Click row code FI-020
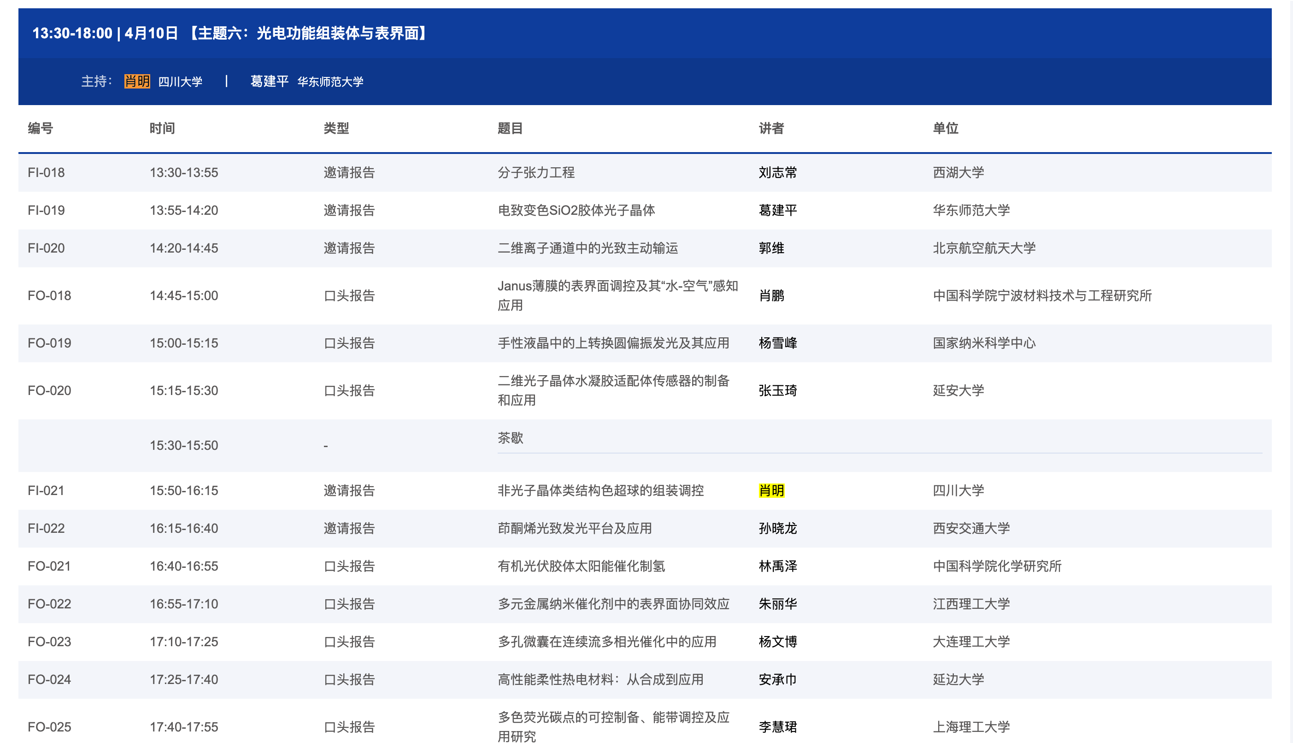Screen dimensions: 1293x743 click(46, 248)
